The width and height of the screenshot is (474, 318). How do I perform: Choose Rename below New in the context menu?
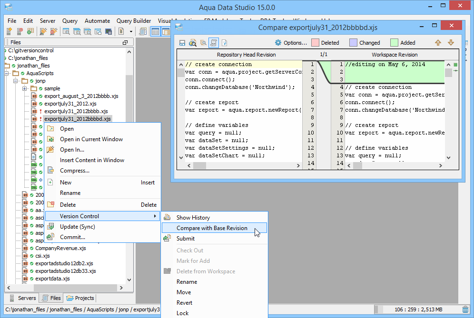103,193
